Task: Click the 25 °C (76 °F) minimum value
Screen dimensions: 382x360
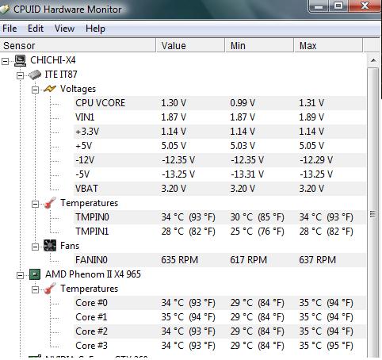Action: point(258,232)
